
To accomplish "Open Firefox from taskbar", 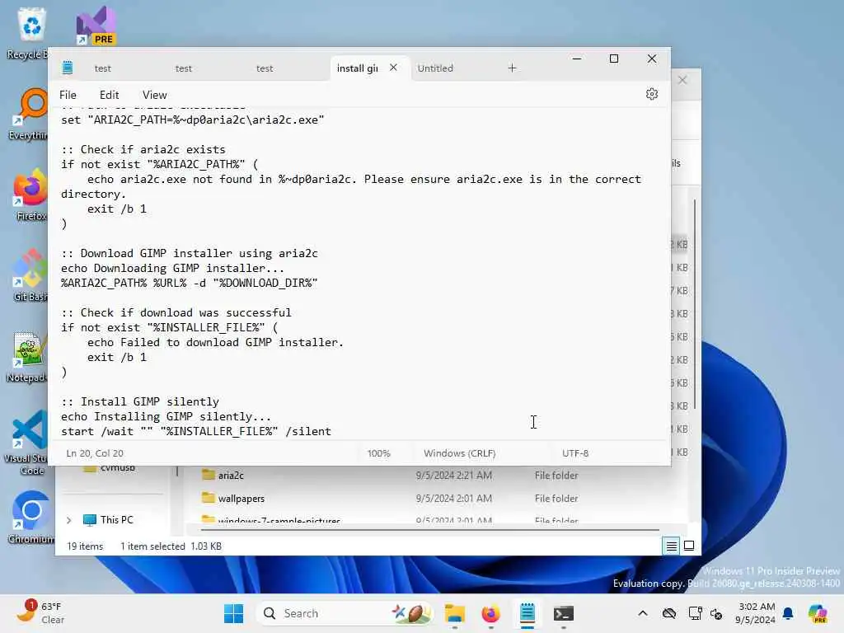I will (x=490, y=613).
